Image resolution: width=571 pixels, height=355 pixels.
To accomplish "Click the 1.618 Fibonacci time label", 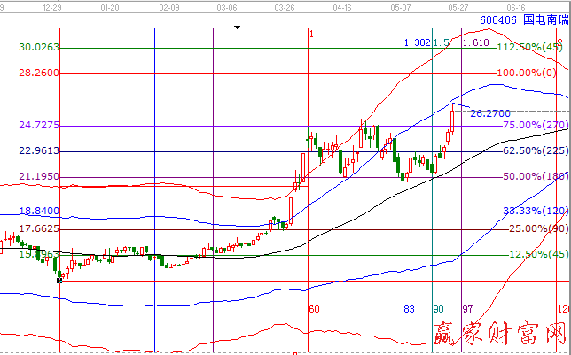I will pyautogui.click(x=476, y=42).
